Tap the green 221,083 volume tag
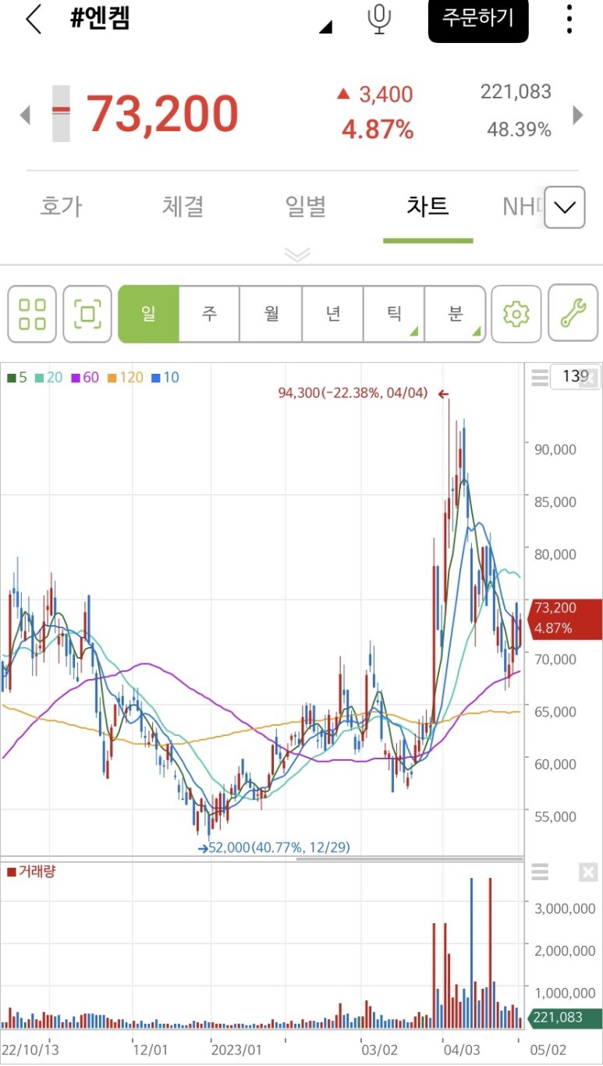This screenshot has width=603, height=1066. point(565,1018)
